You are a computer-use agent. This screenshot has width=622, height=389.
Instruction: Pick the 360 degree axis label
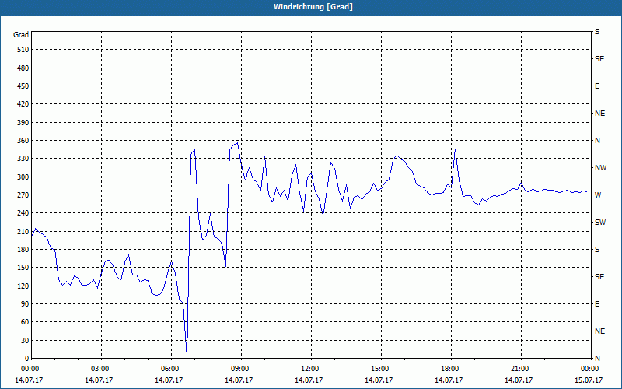pyautogui.click(x=23, y=141)
